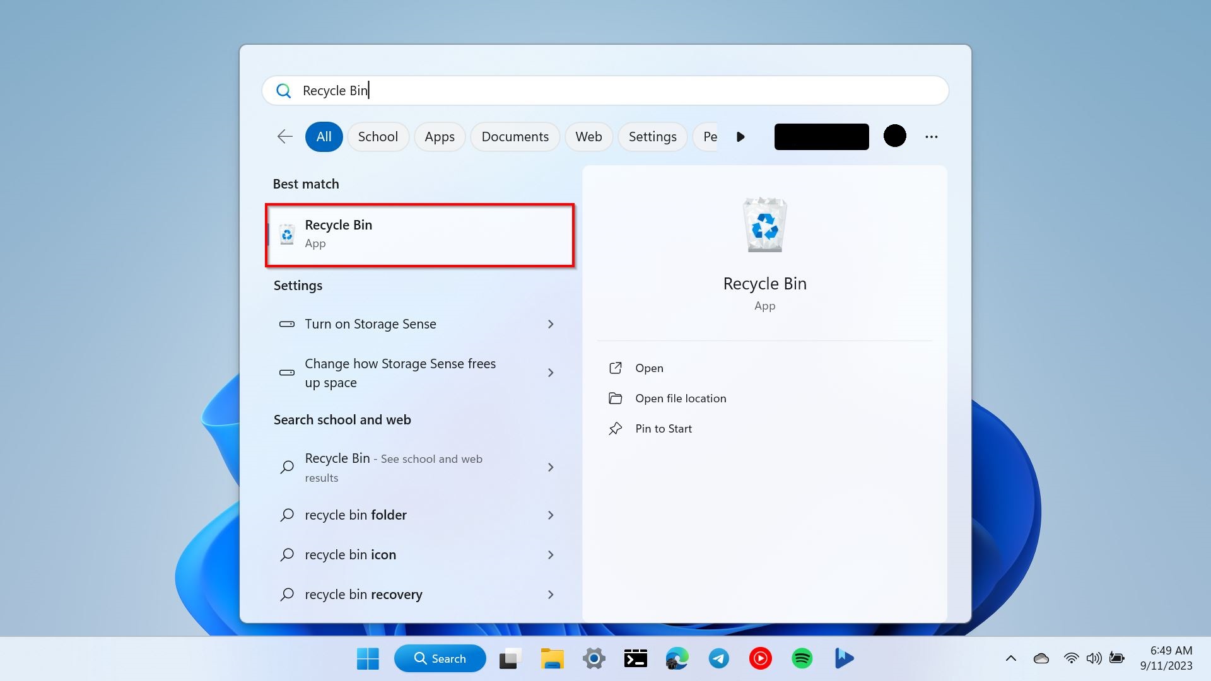Click the Windows Start button
Screen dimensions: 1211x681
click(x=368, y=658)
